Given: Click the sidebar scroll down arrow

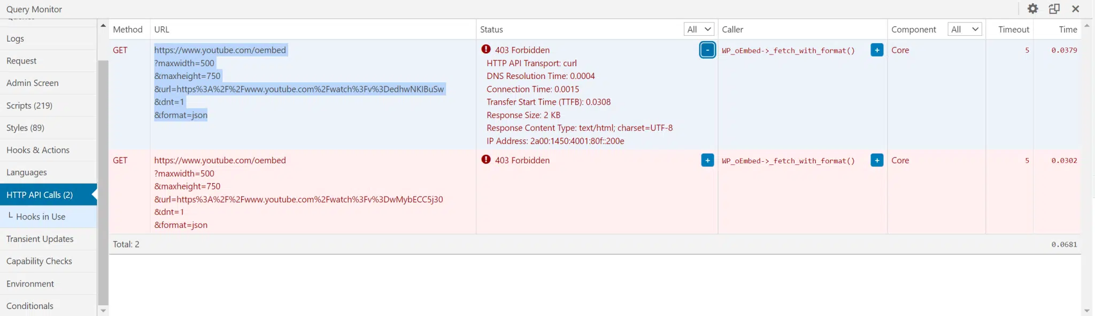Looking at the screenshot, I should coord(103,311).
